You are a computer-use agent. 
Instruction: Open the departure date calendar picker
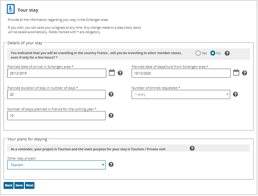[236, 73]
